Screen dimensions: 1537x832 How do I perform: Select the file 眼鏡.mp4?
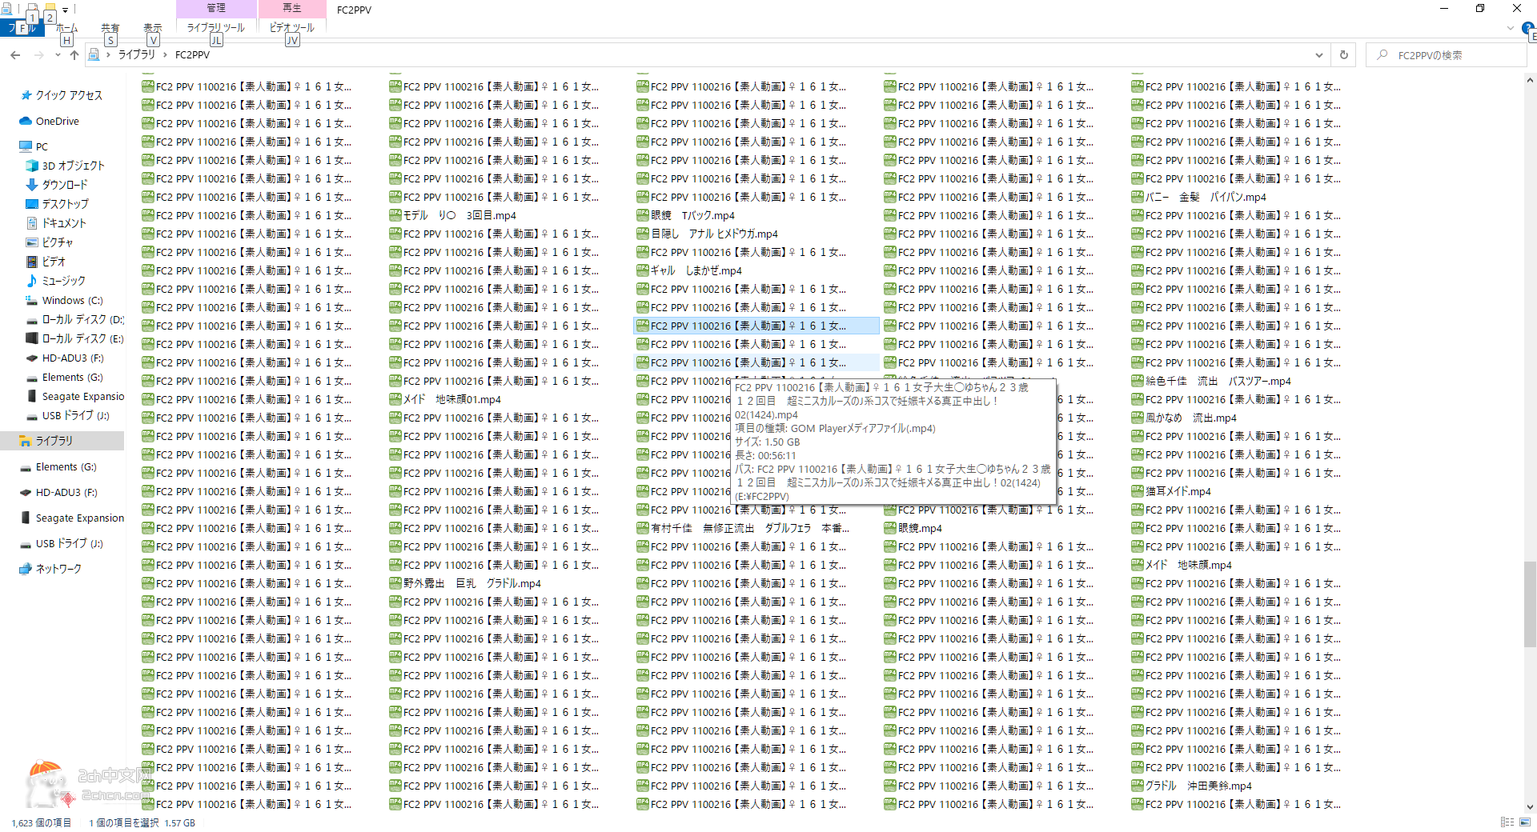pyautogui.click(x=913, y=529)
